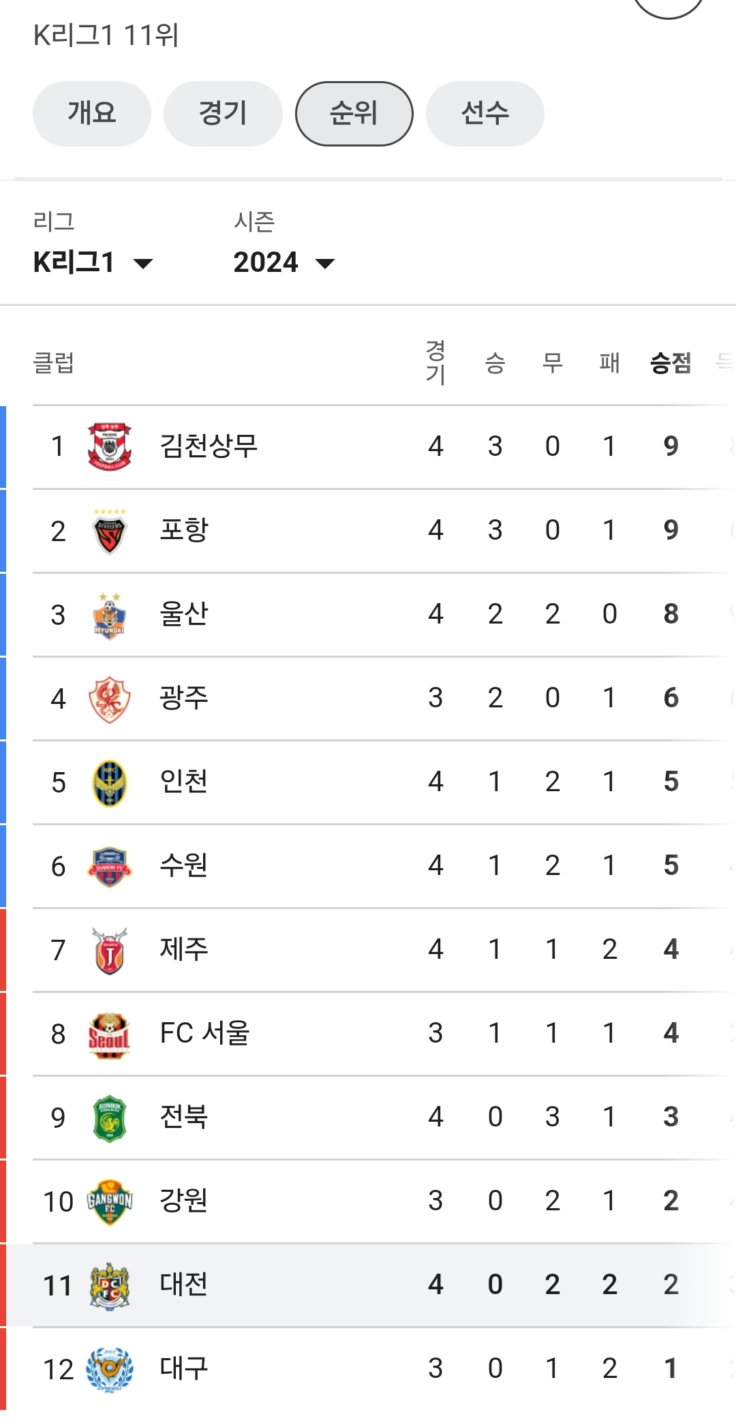Image resolution: width=736 pixels, height=1427 pixels.
Task: Open the 대전 team row link
Action: click(184, 1285)
